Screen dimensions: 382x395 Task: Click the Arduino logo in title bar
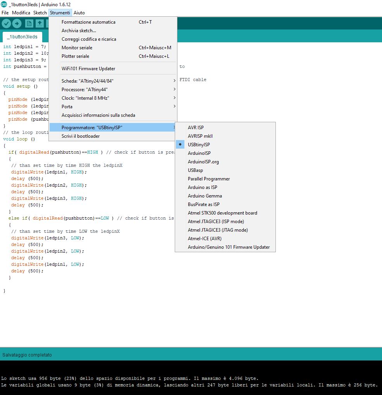(4, 4)
